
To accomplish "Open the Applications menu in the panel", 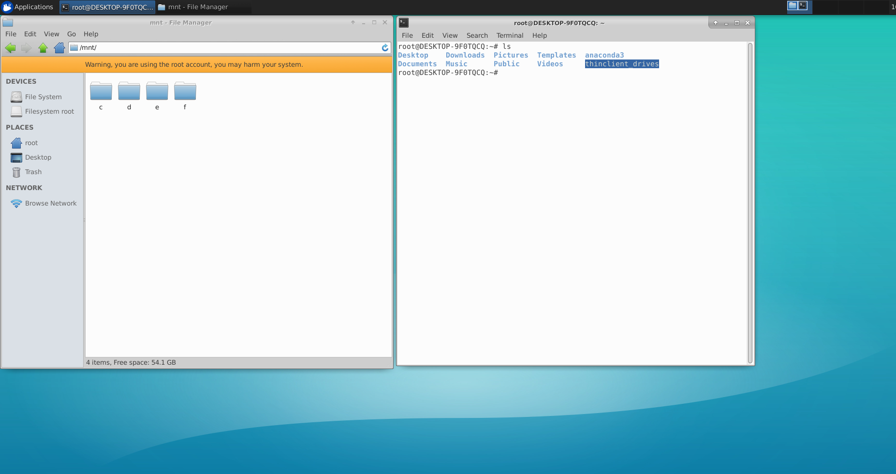I will tap(28, 7).
